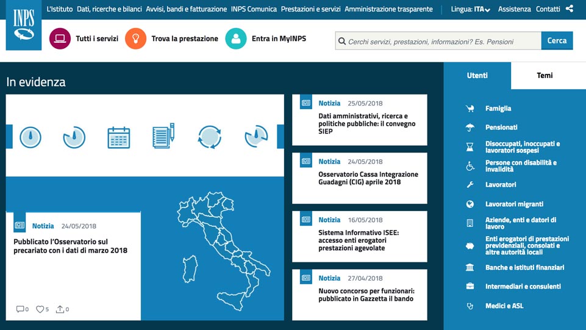Select the calendar icon in carousel
586x330 pixels.
(x=118, y=137)
